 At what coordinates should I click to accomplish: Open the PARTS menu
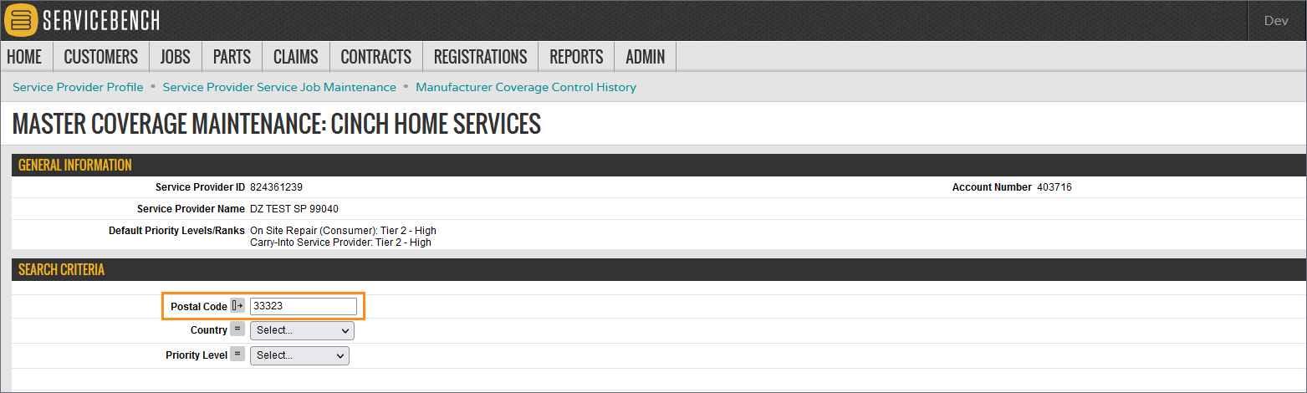coord(232,57)
